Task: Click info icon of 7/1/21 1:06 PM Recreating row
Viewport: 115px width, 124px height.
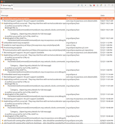Action: 3,53
